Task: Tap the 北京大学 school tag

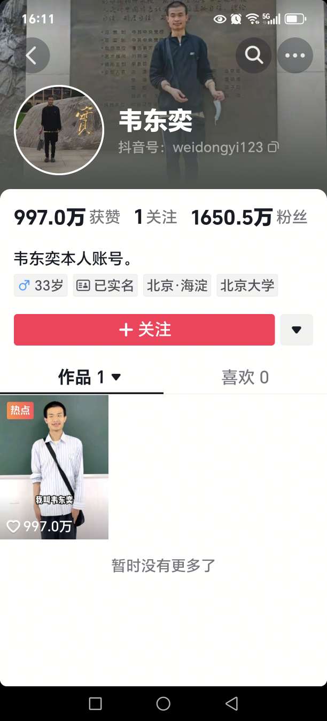Action: (247, 286)
